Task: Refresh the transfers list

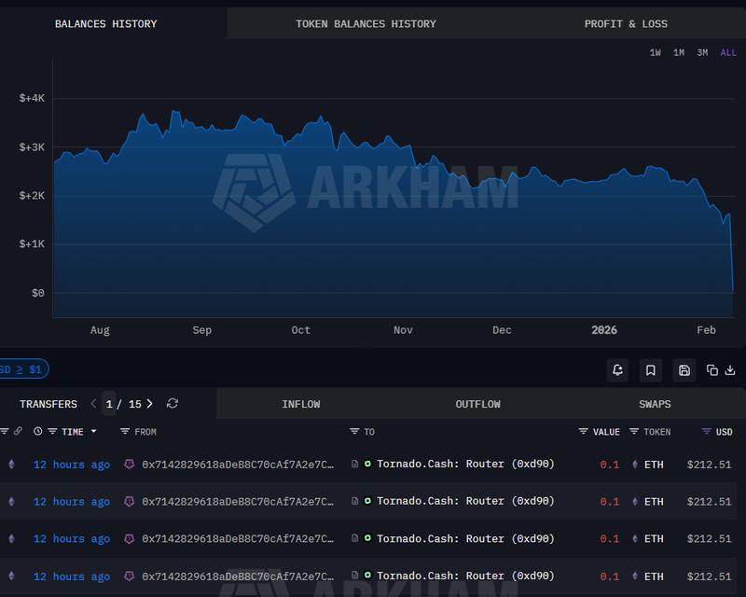Action: tap(172, 404)
